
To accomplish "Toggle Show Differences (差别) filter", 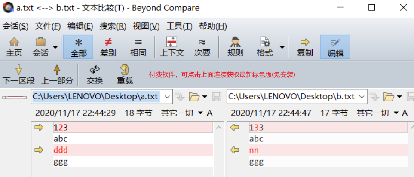I will click(108, 47).
